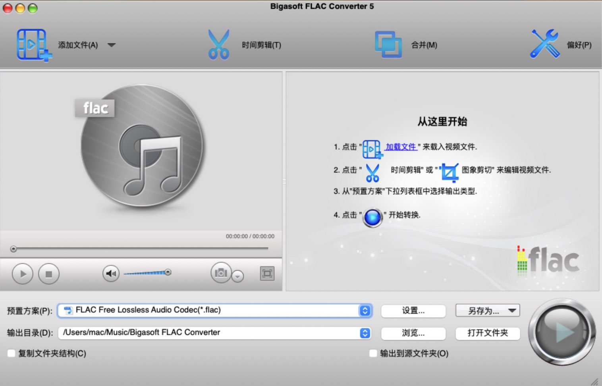Mute audio using the speaker icon
This screenshot has width=602, height=386.
(111, 273)
